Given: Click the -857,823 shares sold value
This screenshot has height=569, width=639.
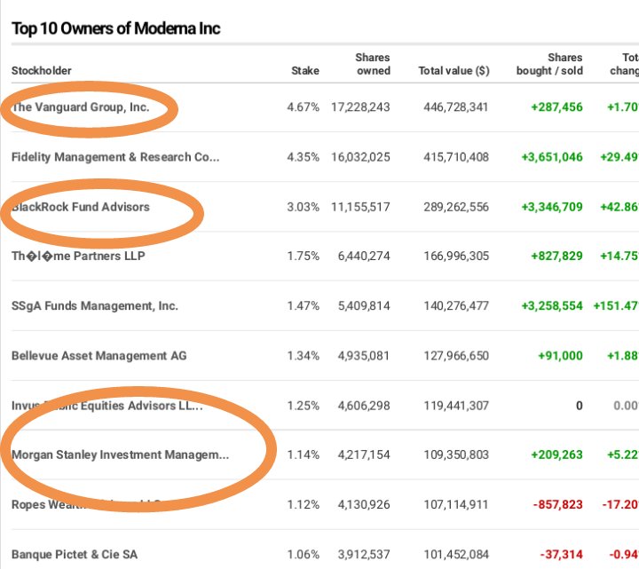Looking at the screenshot, I should (x=557, y=504).
